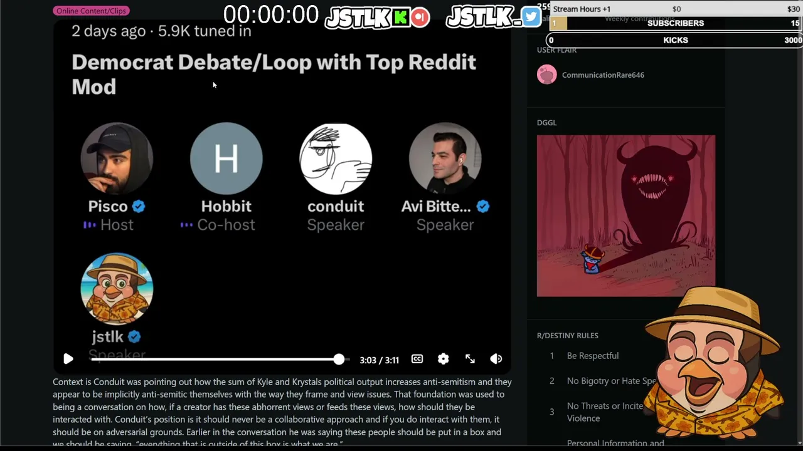The image size is (803, 451).
Task: Click the DGGL sidebar heading
Action: (546, 123)
